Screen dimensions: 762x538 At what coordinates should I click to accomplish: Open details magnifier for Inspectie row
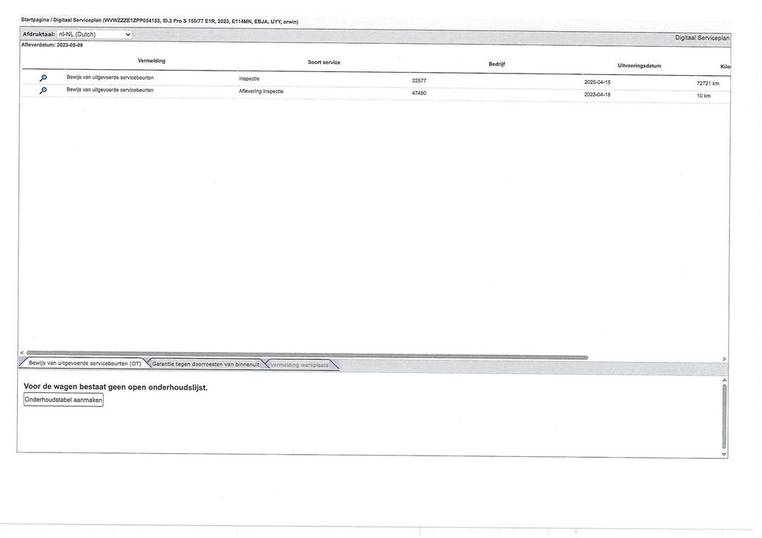(43, 78)
